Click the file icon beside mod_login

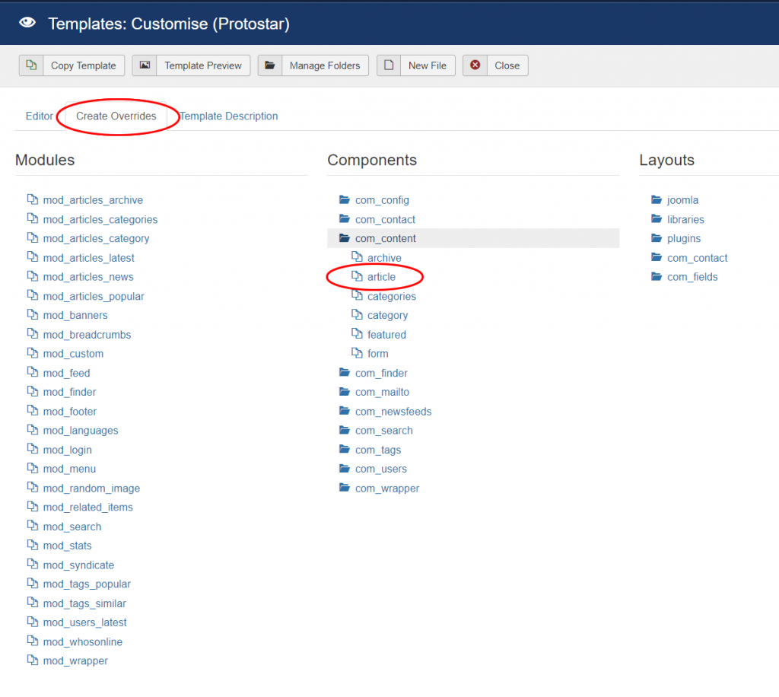[x=33, y=449]
